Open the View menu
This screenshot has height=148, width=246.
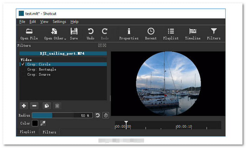(44, 22)
